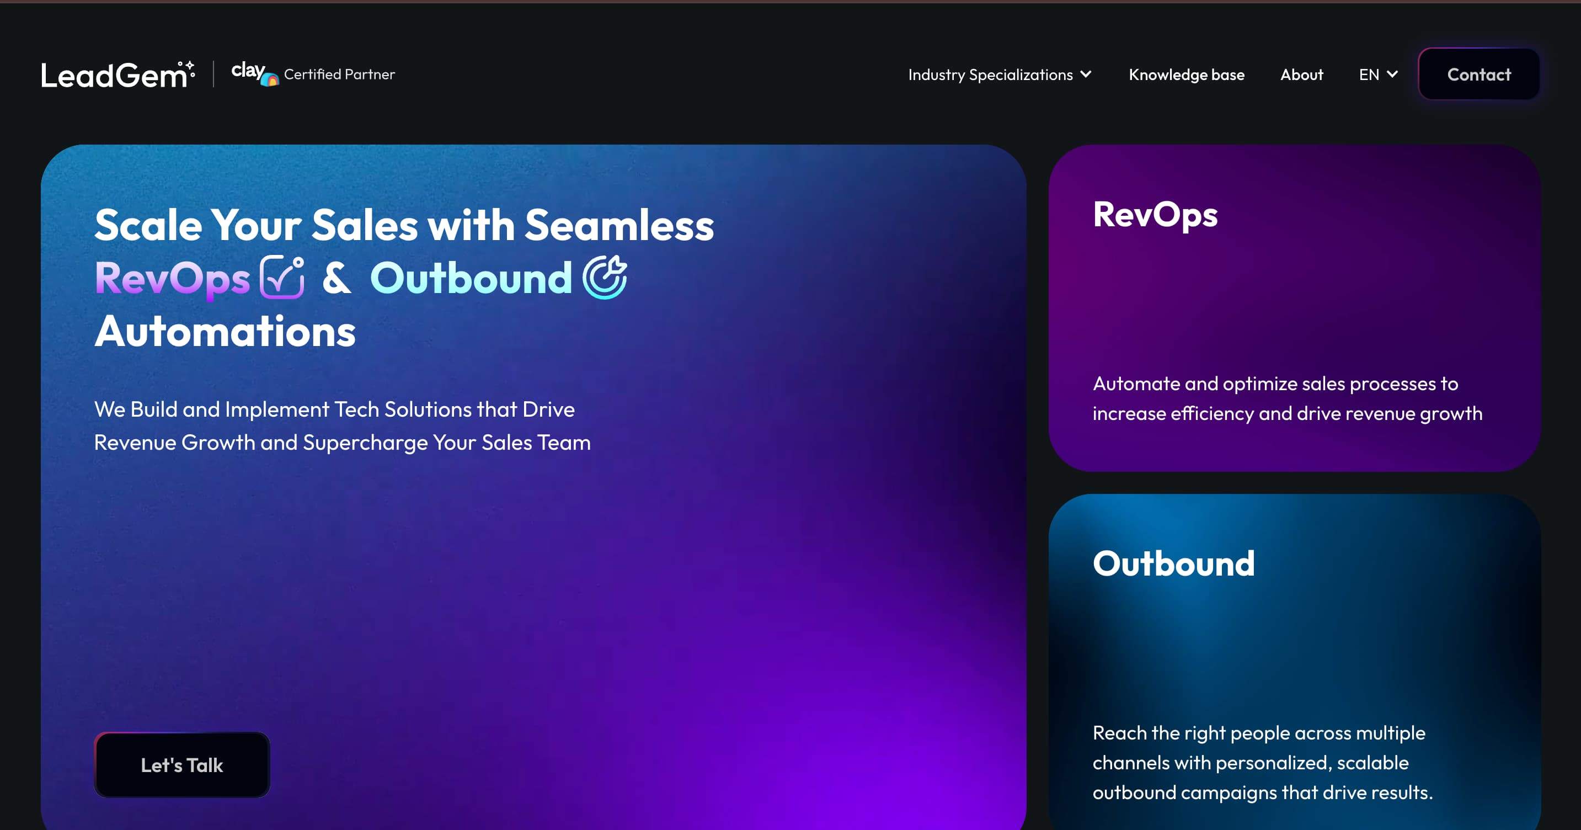
Task: Expand the chevron beside Industry Specializations
Action: (x=1087, y=75)
